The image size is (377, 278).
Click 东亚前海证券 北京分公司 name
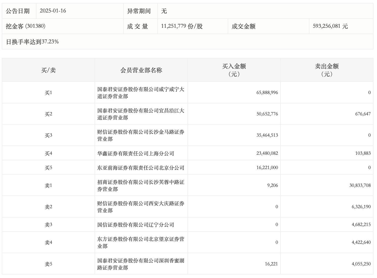141,168
